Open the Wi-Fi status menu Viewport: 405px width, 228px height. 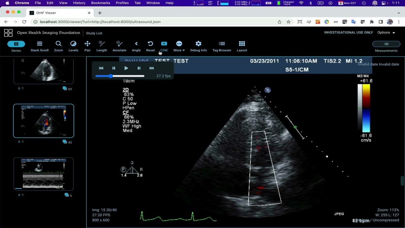point(301,3)
